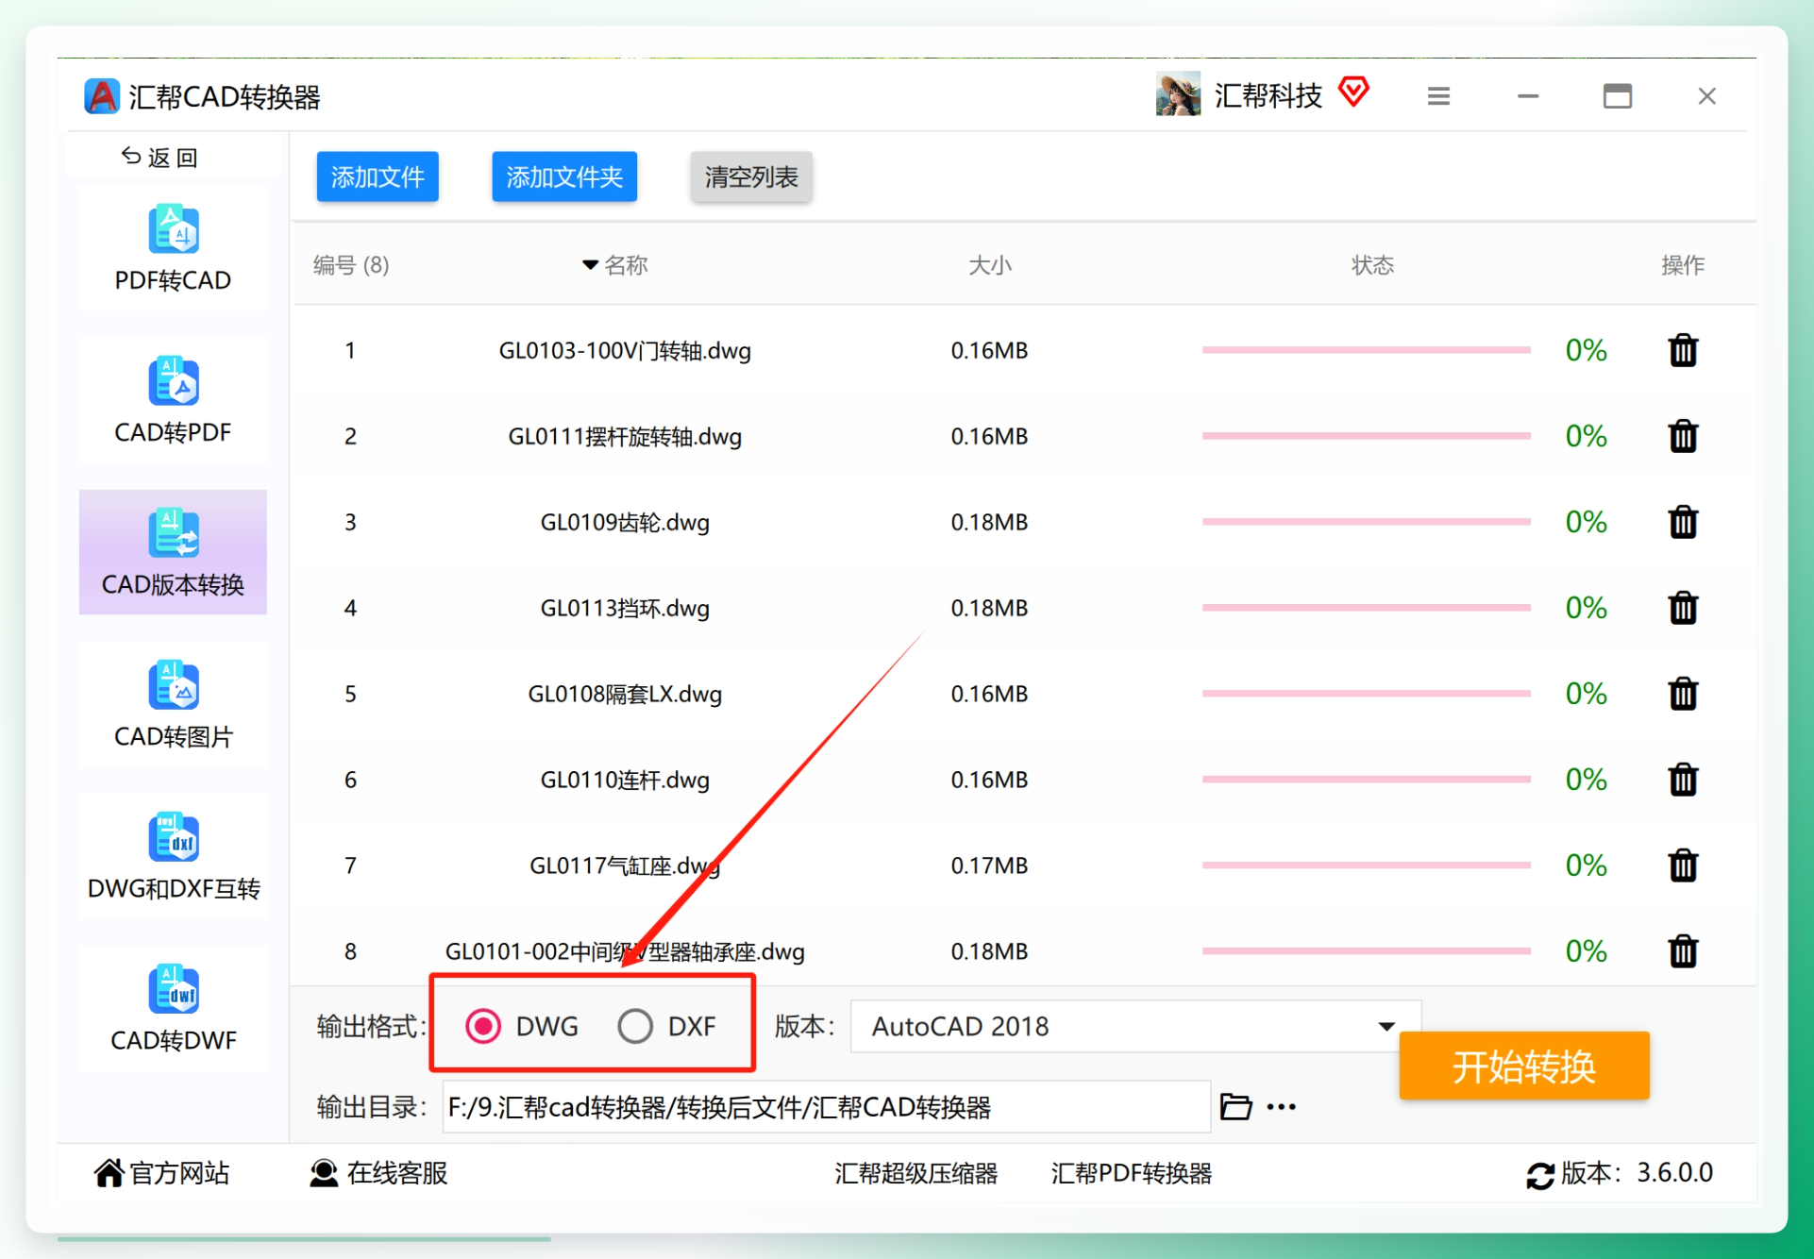This screenshot has height=1259, width=1814.
Task: Open the hamburger menu in title bar
Action: (1438, 96)
